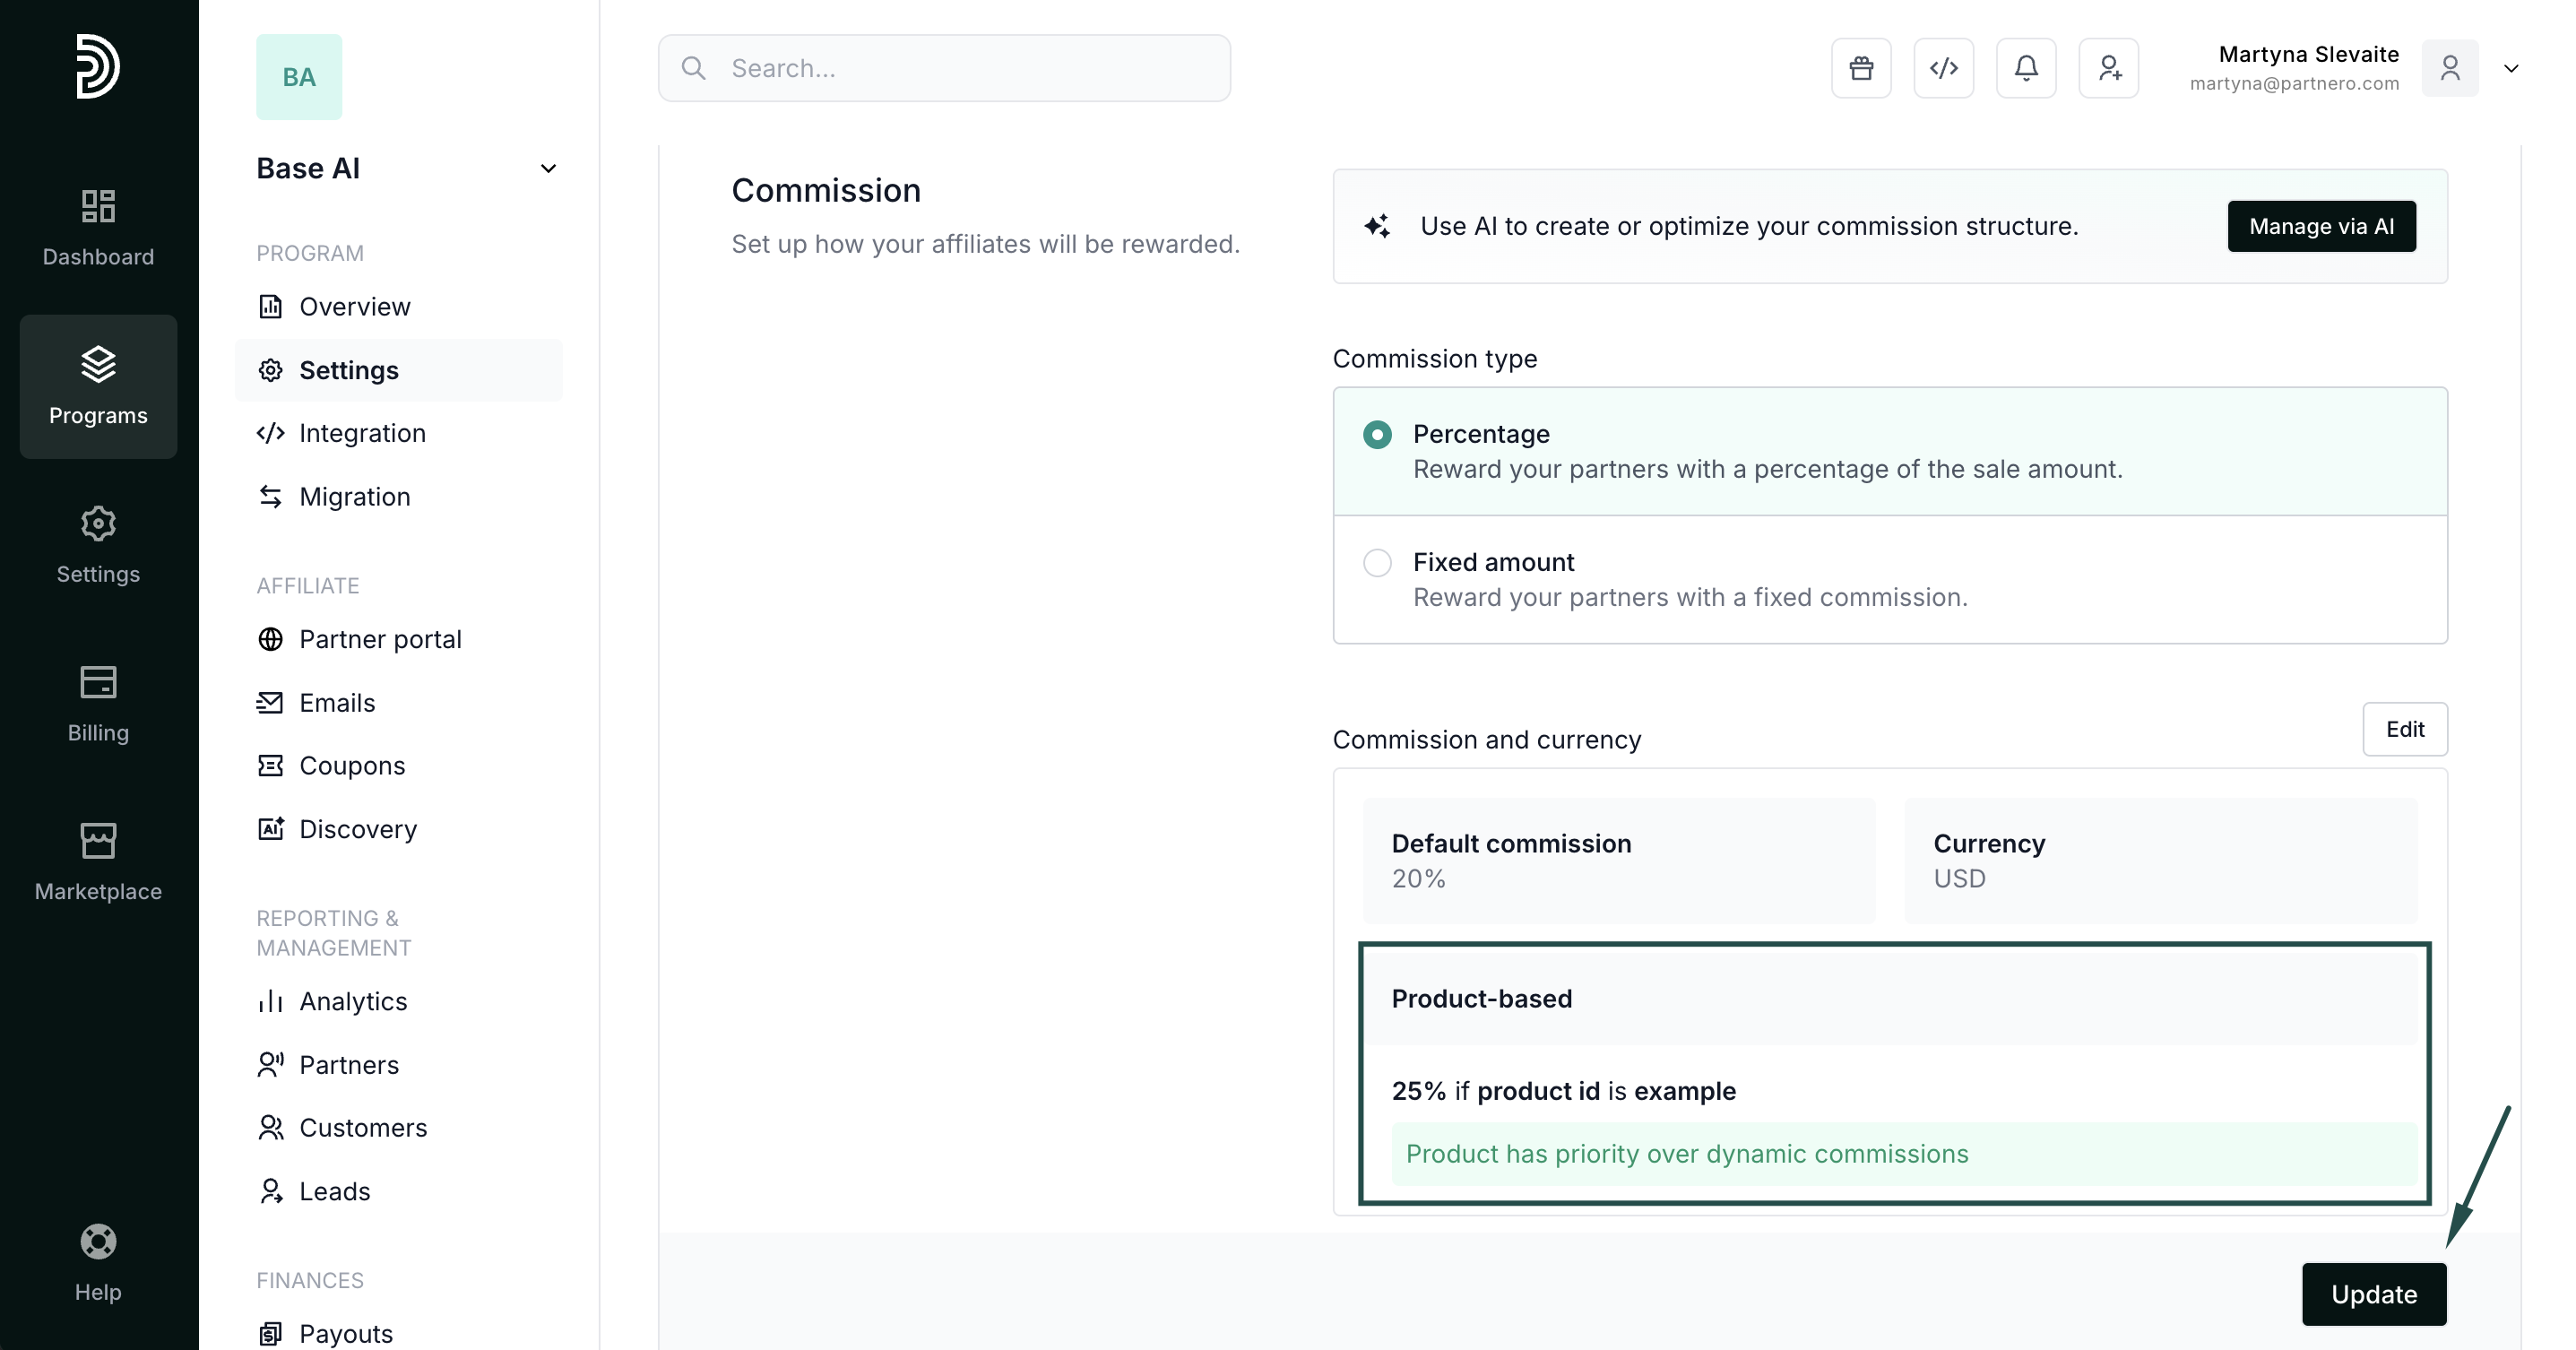Open the code snippet icon in header
This screenshot has width=2576, height=1350.
click(x=1943, y=68)
